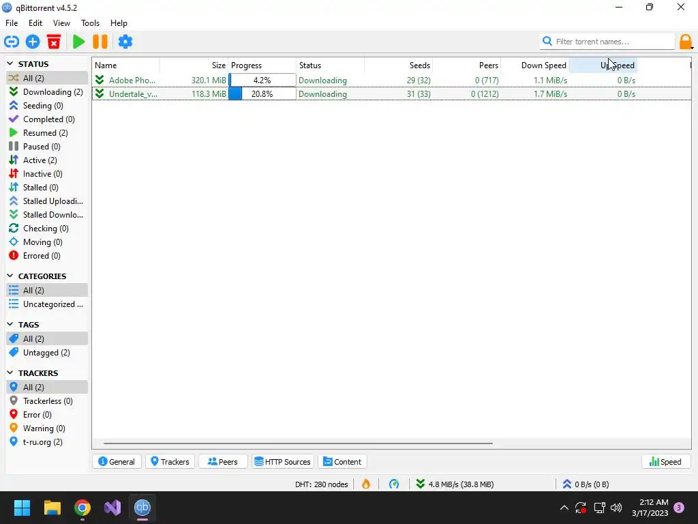Screen dimensions: 698x524
Task: Collapse the TAGS section
Action: [10, 324]
